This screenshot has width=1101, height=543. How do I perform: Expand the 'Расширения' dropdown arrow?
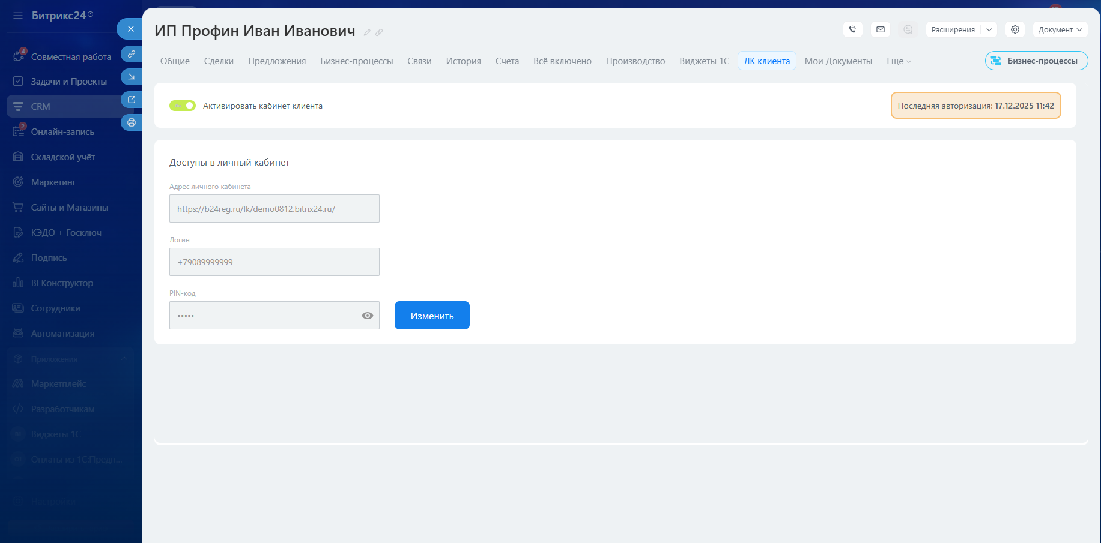[x=989, y=29]
